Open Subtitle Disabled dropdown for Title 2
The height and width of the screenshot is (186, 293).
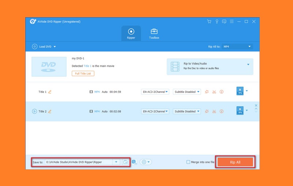pos(187,112)
